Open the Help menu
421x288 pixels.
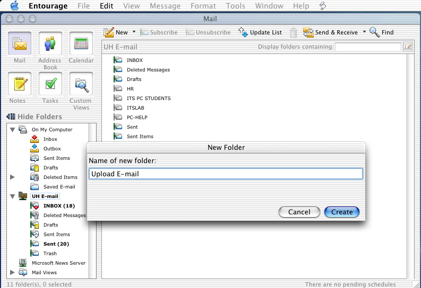(301, 6)
